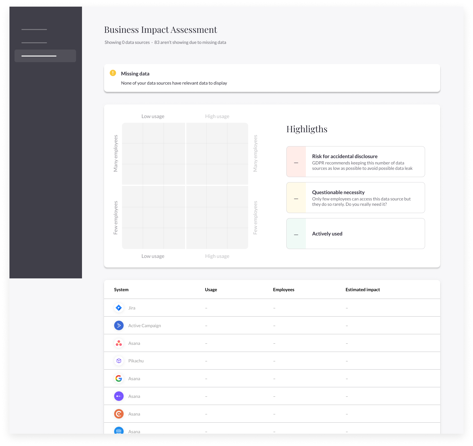This screenshot has width=473, height=446.
Task: Open the middle sidebar menu item
Action: coord(34,43)
